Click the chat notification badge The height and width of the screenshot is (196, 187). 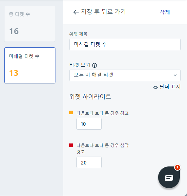coord(177,167)
